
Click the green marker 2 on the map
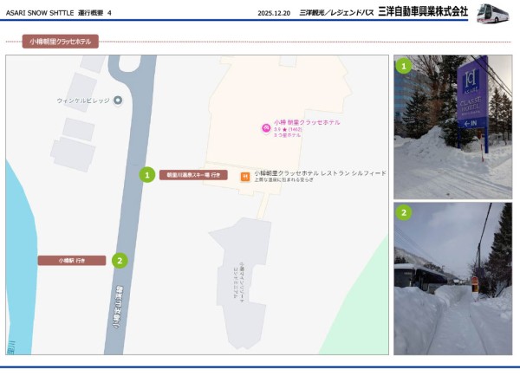tap(120, 260)
